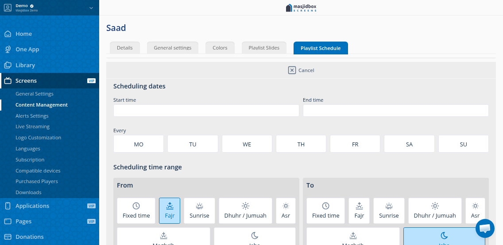Select Asr in the From panel
The width and height of the screenshot is (503, 245).
coord(286,211)
